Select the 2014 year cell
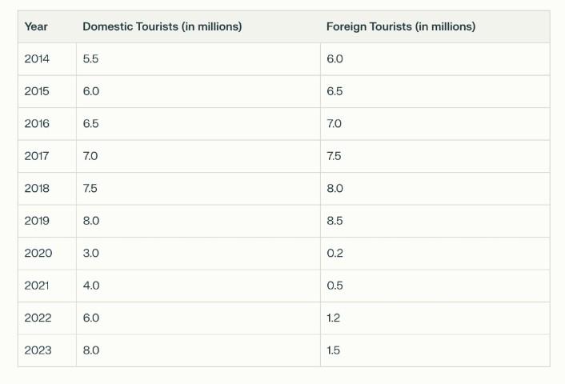This screenshot has height=384, width=565. [x=37, y=59]
